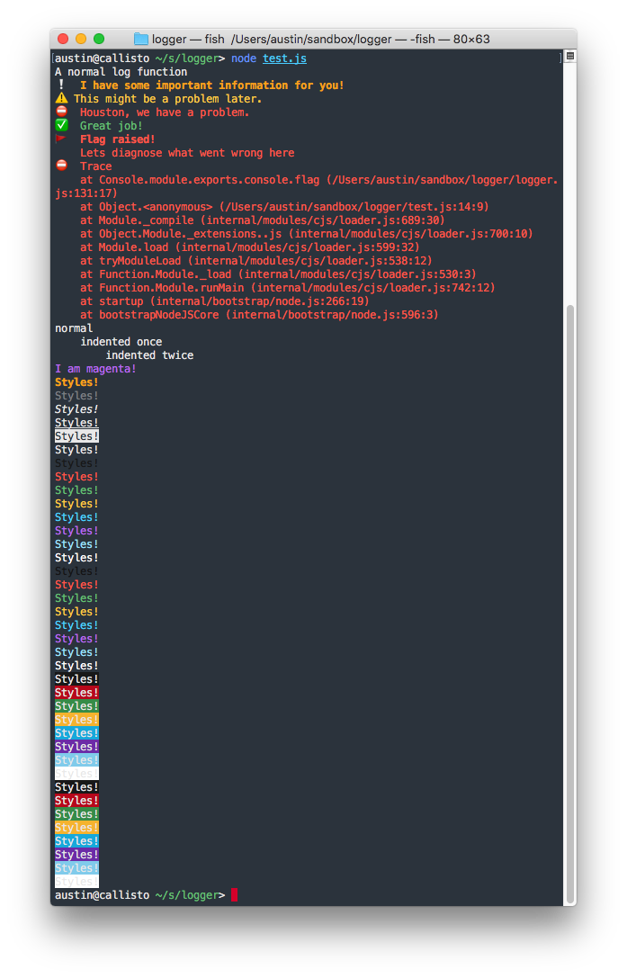The width and height of the screenshot is (627, 978).
Task: Close the terminal window with the red button
Action: point(63,39)
